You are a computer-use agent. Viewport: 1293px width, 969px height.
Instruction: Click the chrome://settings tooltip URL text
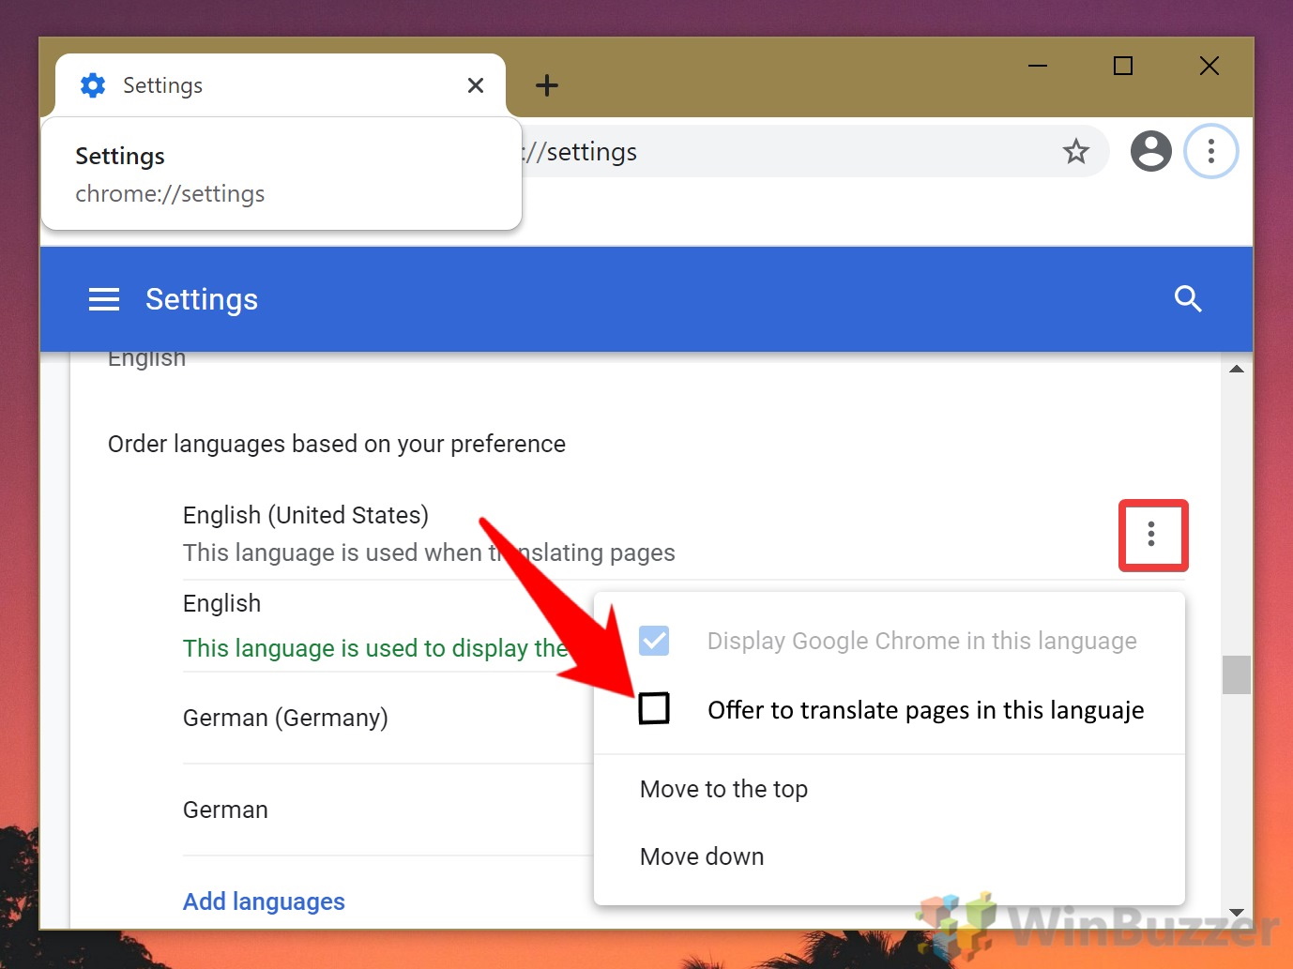pos(170,193)
